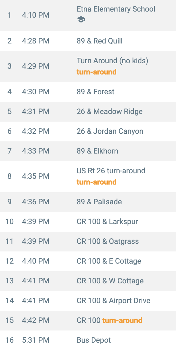Select the 89 & Palisade stop
Screen dimensions: 176x346
pyautogui.click(x=88, y=202)
